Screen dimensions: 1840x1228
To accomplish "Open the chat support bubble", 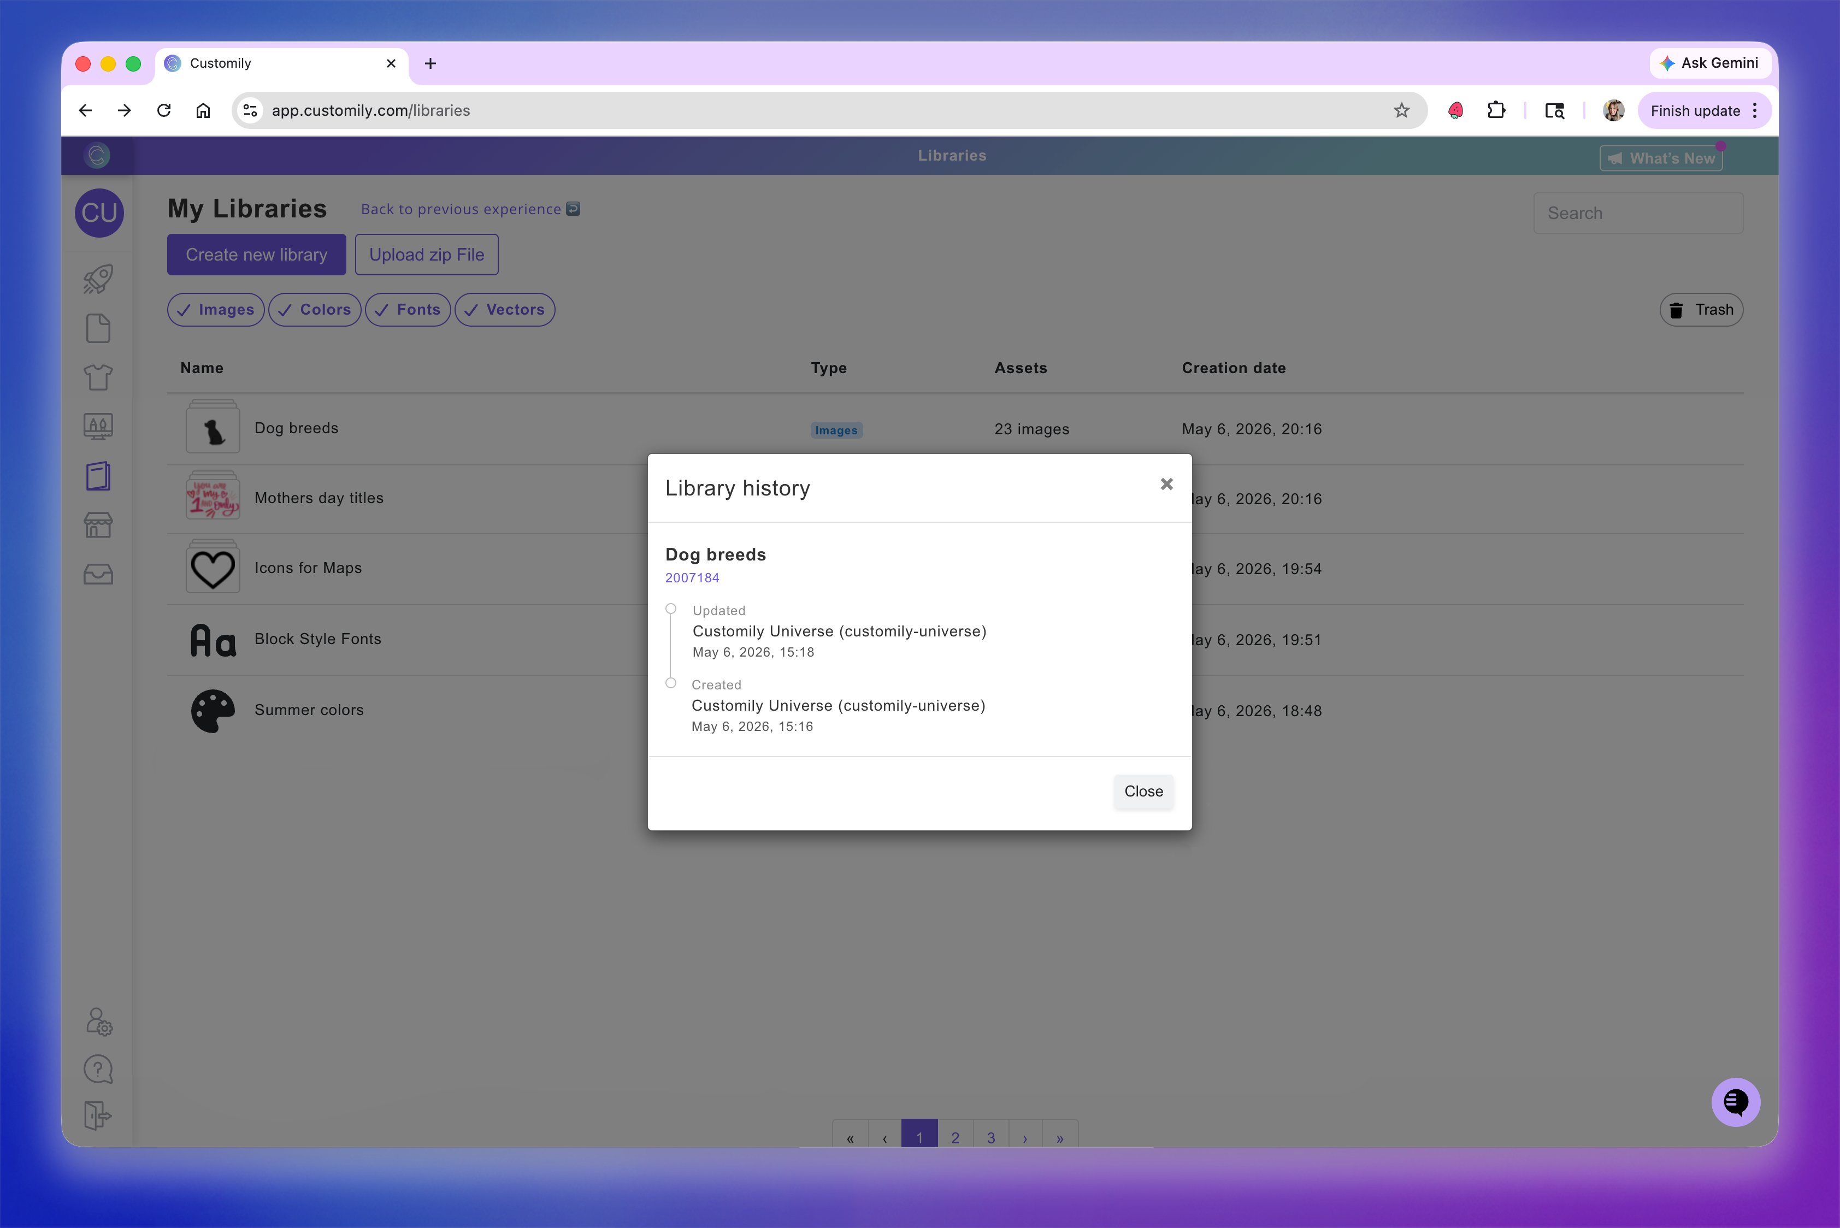I will 1736,1102.
